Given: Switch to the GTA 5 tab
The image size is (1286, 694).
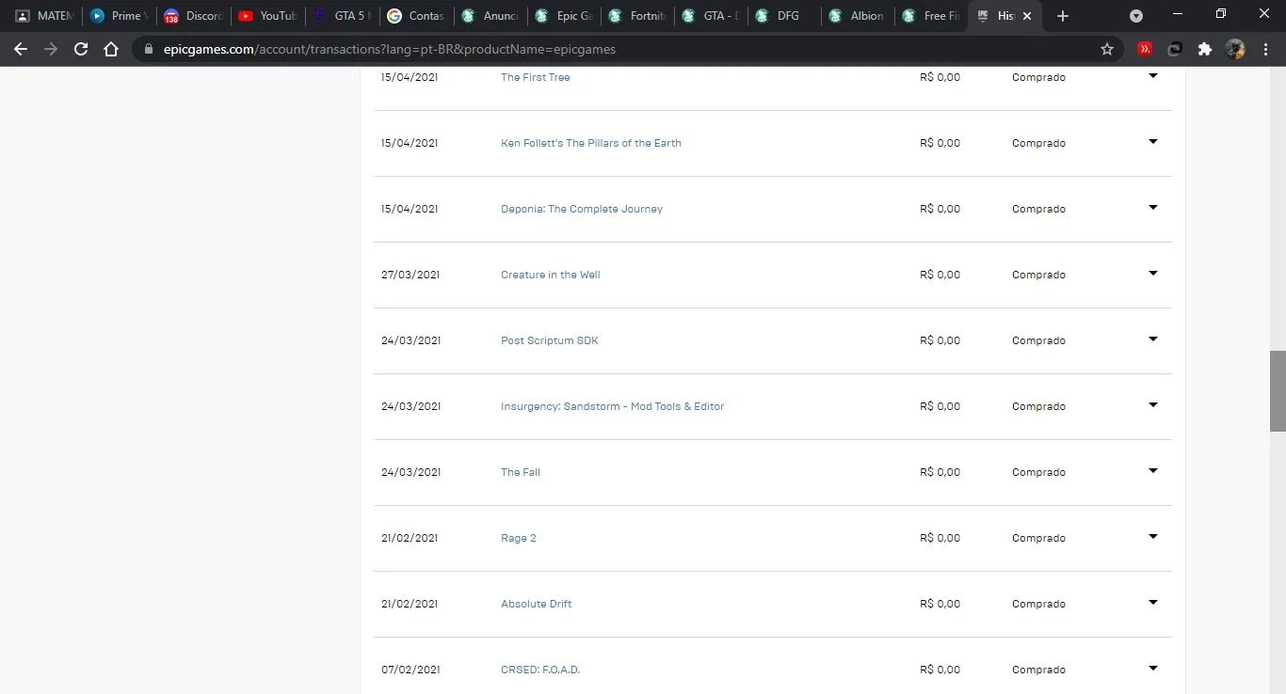Looking at the screenshot, I should coord(341,16).
